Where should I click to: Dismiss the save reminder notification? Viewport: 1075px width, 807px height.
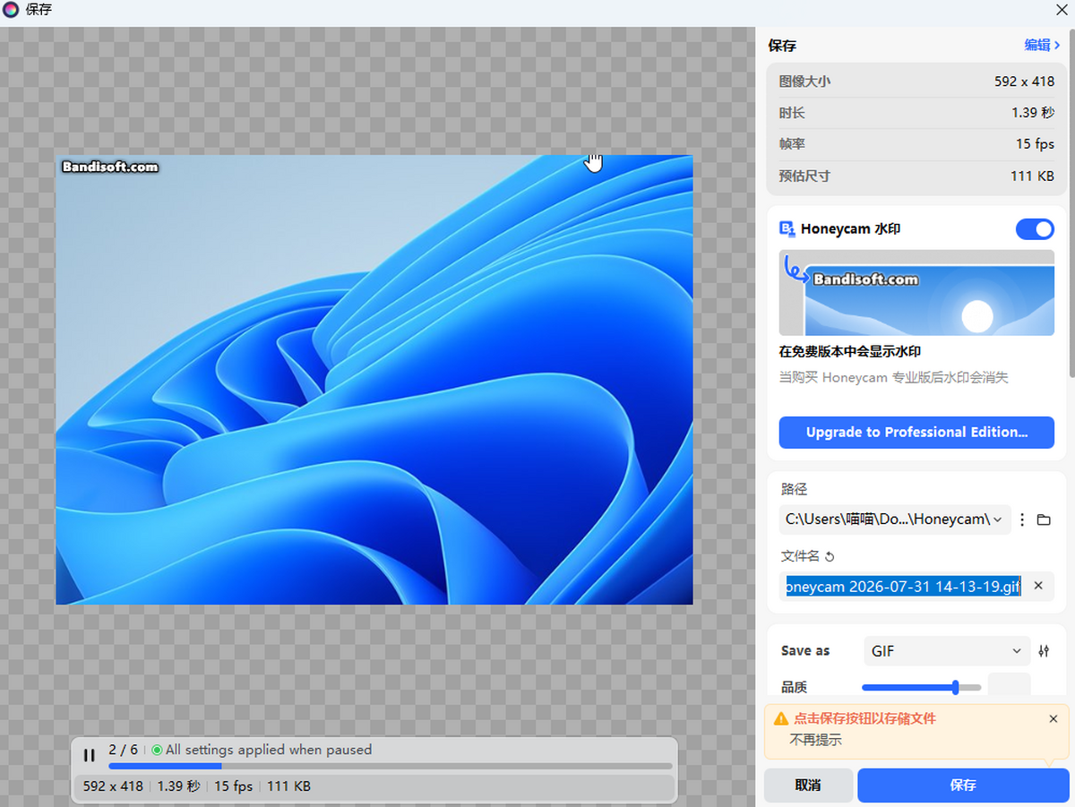click(x=1053, y=718)
